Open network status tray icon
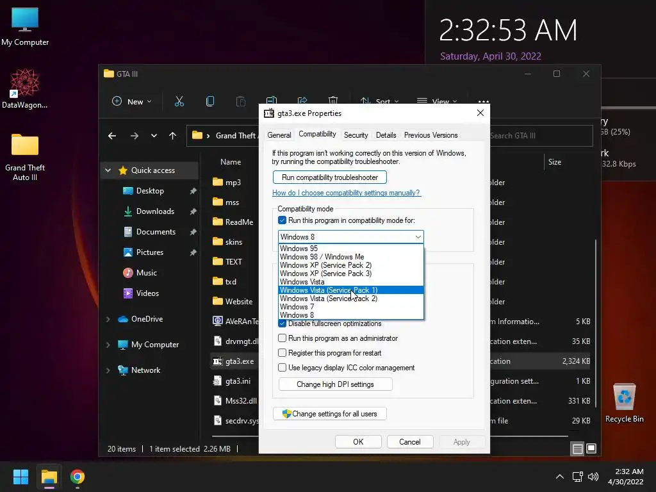The image size is (656, 492). [578, 477]
